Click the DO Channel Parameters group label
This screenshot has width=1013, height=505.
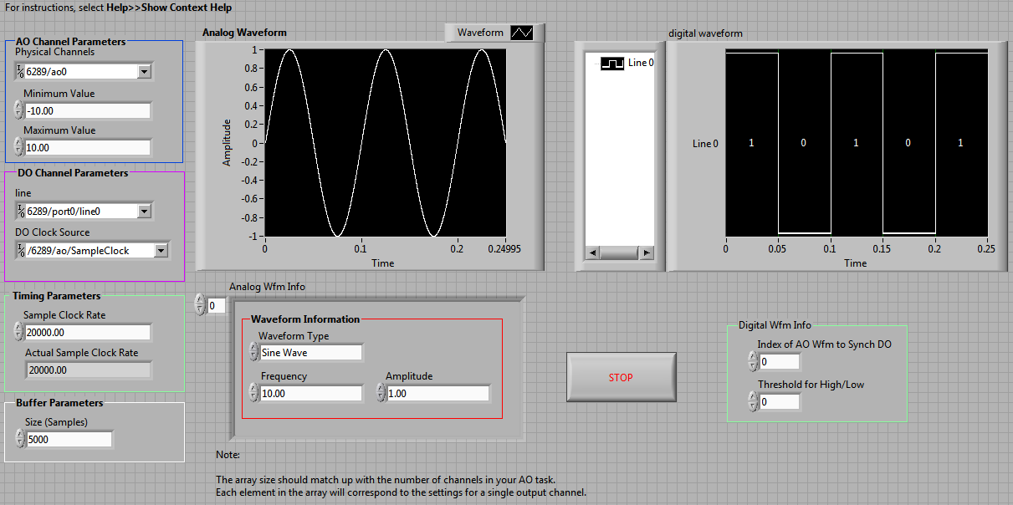coord(73,173)
